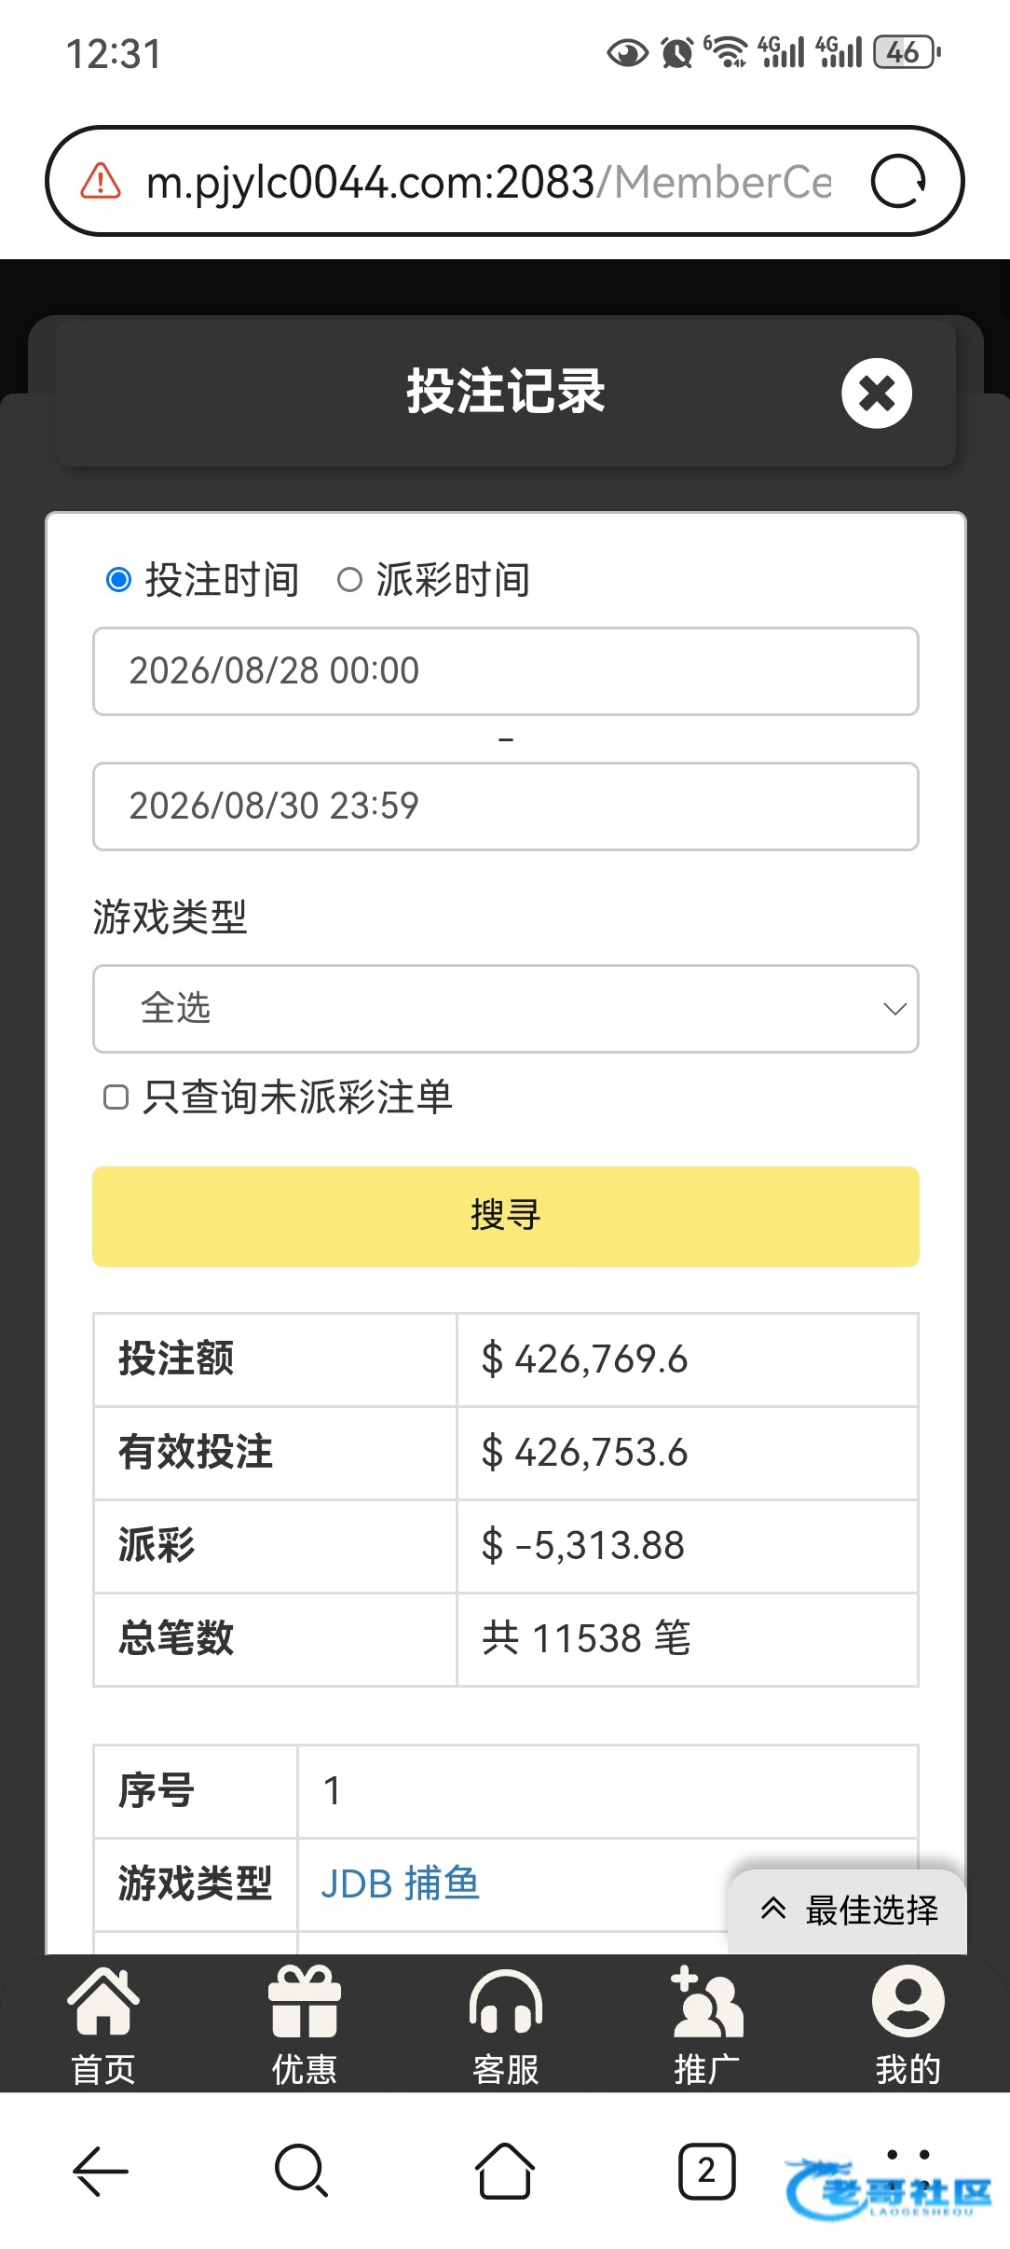Select the 投注时间 radio button
Image resolution: width=1010 pixels, height=2249 pixels.
[x=118, y=580]
